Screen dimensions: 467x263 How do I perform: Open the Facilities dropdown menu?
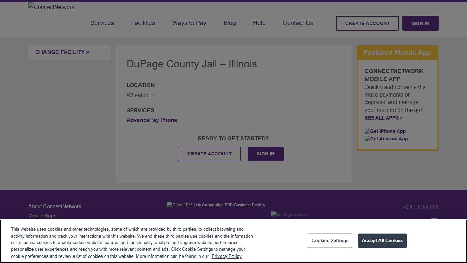143,23
